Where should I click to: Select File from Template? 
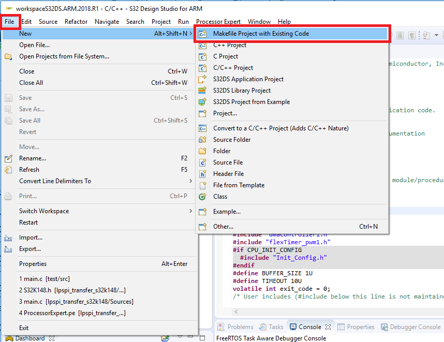click(292, 185)
